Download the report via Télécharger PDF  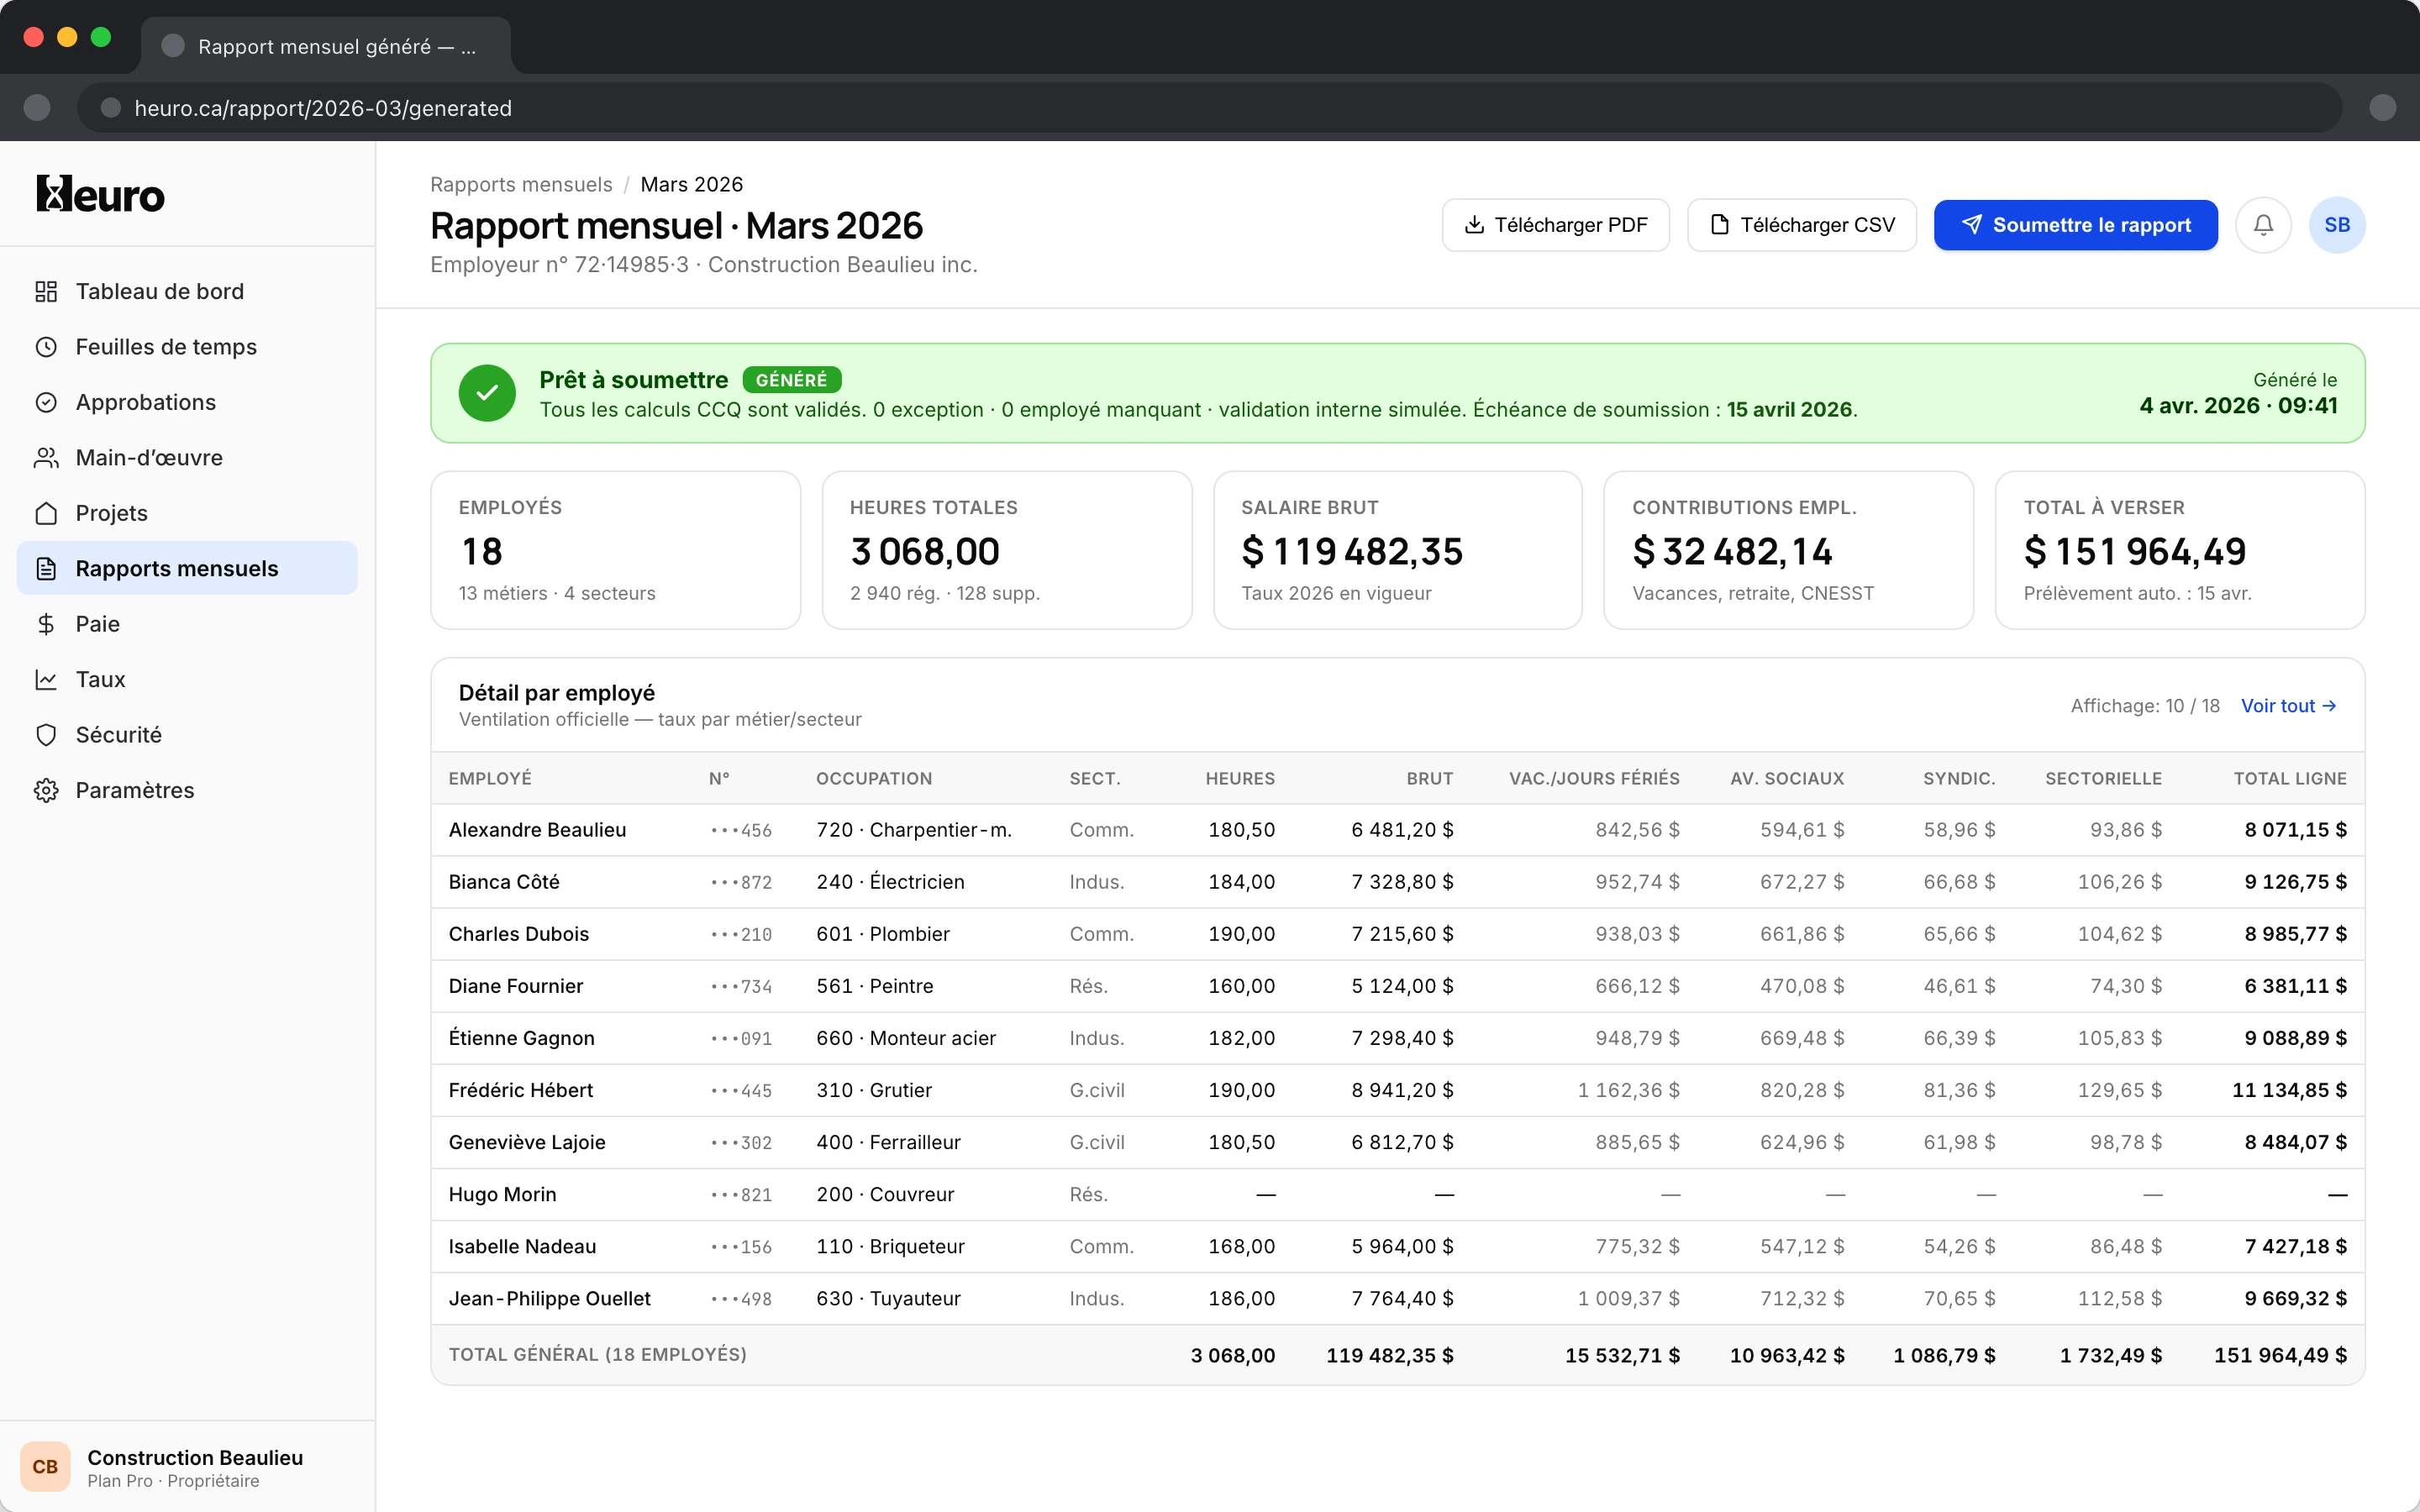pyautogui.click(x=1555, y=225)
